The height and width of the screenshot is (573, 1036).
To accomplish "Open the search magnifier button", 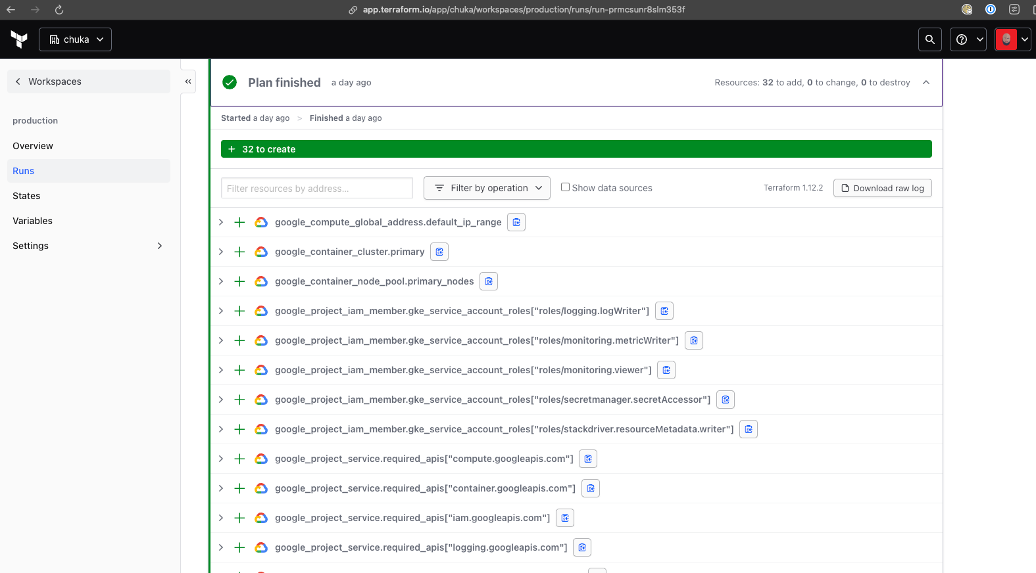I will pyautogui.click(x=929, y=39).
